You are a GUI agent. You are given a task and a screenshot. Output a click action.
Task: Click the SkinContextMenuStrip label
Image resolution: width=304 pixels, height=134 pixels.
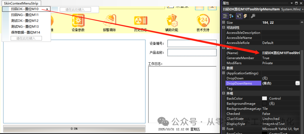[x=21, y=3]
